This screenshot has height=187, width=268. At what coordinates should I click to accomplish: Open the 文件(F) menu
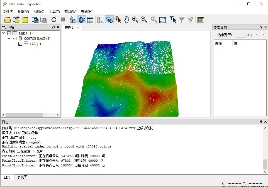[x=8, y=11]
